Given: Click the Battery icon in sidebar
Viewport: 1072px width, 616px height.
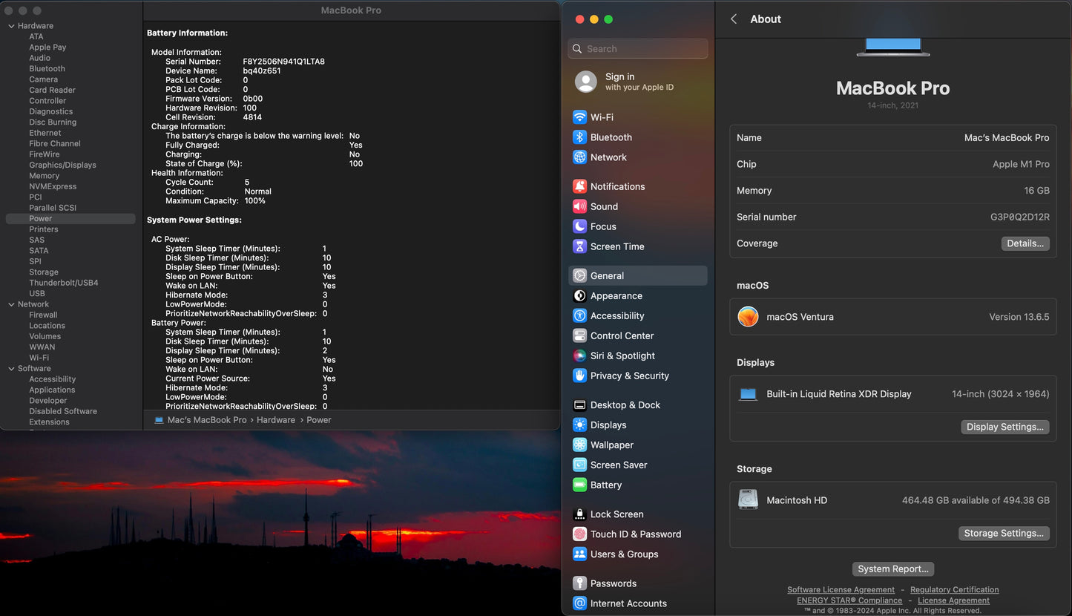Looking at the screenshot, I should click(579, 485).
